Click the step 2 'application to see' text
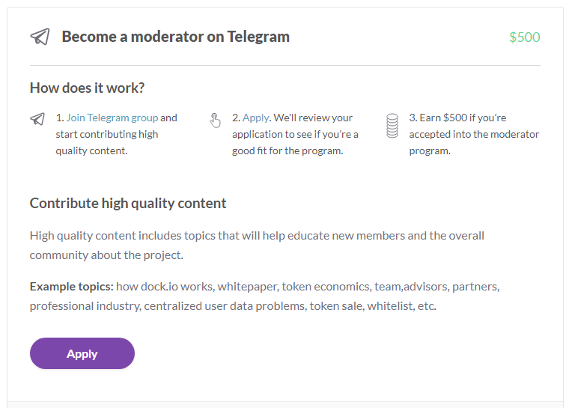The image size is (569, 408). pyautogui.click(x=272, y=134)
